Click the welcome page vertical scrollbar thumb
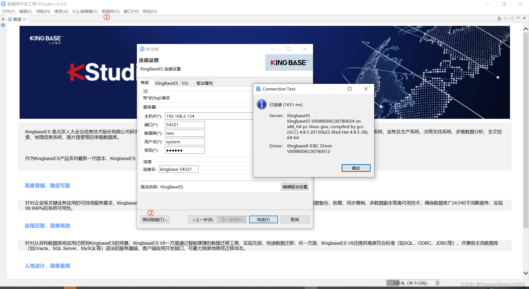The width and height of the screenshot is (529, 289). [526, 130]
